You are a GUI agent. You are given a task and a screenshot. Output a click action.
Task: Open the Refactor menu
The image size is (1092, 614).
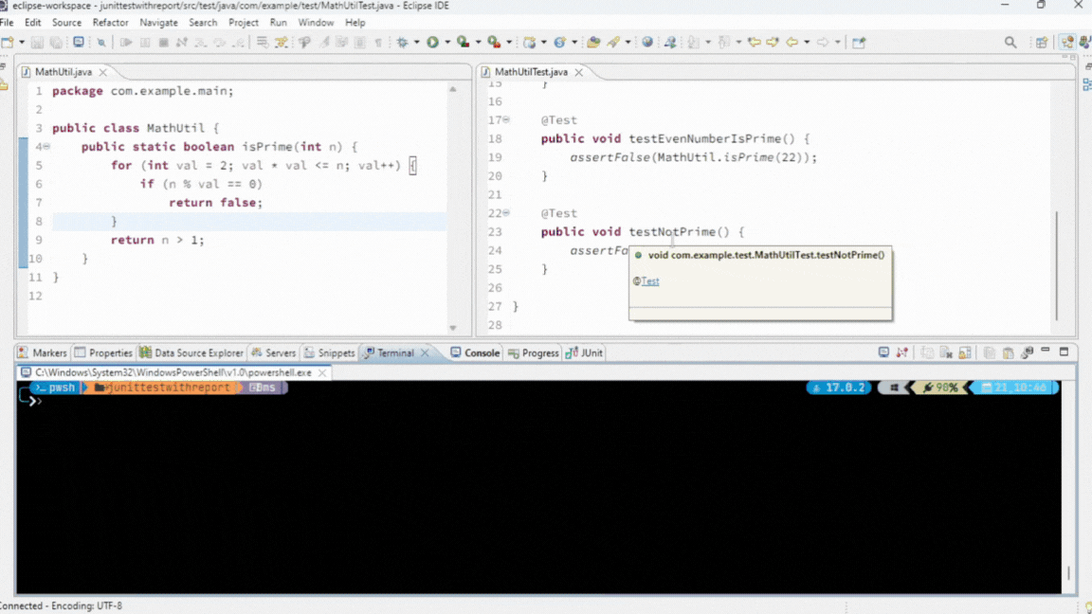pos(110,22)
